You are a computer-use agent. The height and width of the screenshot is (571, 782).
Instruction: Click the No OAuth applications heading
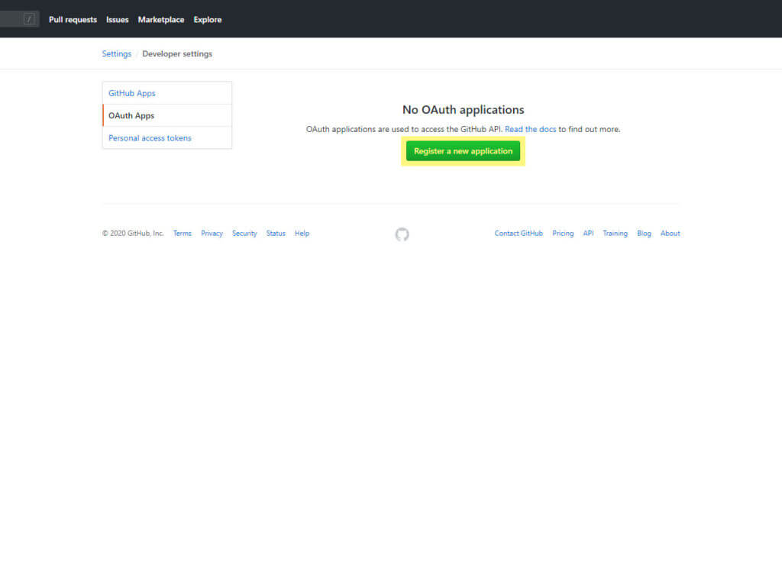tap(464, 110)
